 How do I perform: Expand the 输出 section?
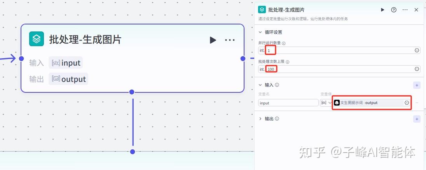click(260, 119)
